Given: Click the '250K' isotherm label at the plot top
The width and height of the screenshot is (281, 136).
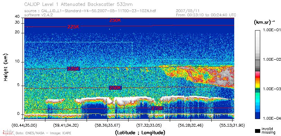Looking at the screenshot, I should coord(115,20).
